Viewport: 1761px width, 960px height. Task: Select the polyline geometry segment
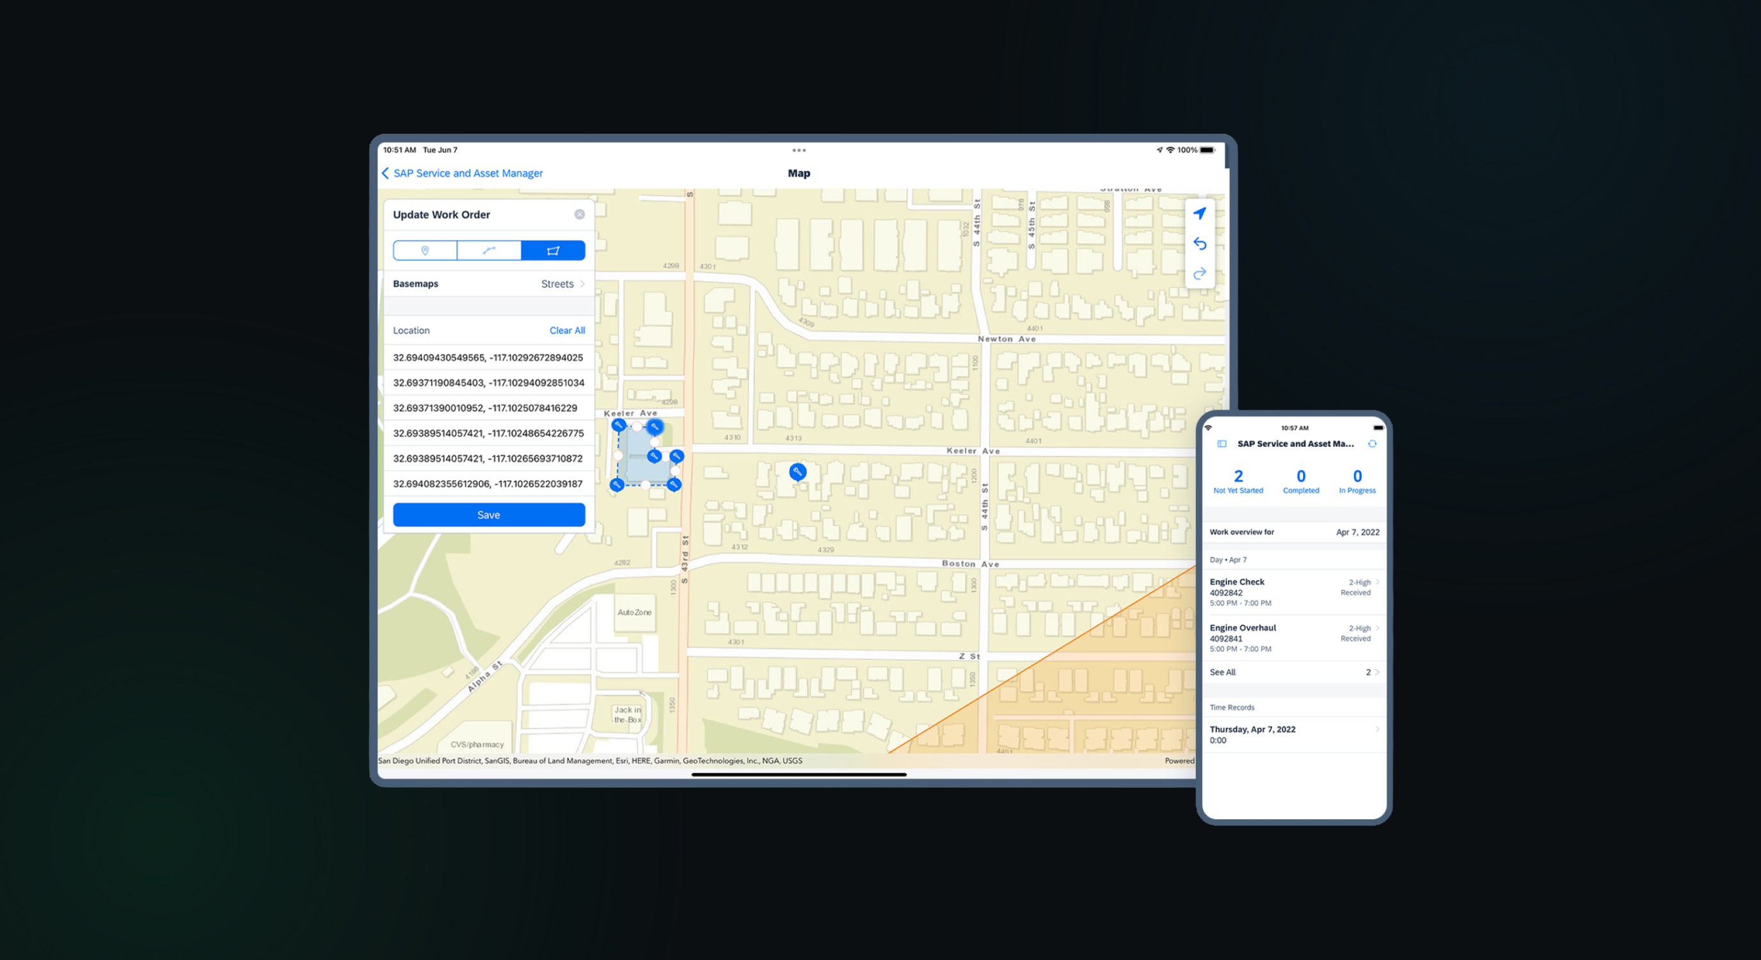[489, 250]
